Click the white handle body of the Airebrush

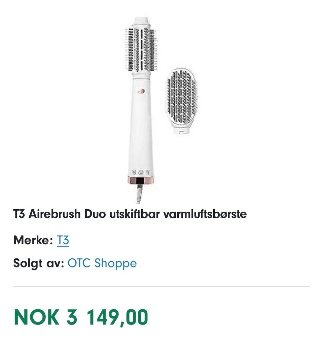click(141, 126)
